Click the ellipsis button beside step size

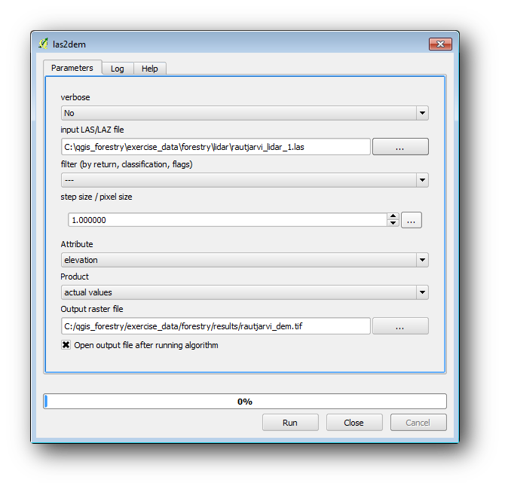[x=411, y=220]
